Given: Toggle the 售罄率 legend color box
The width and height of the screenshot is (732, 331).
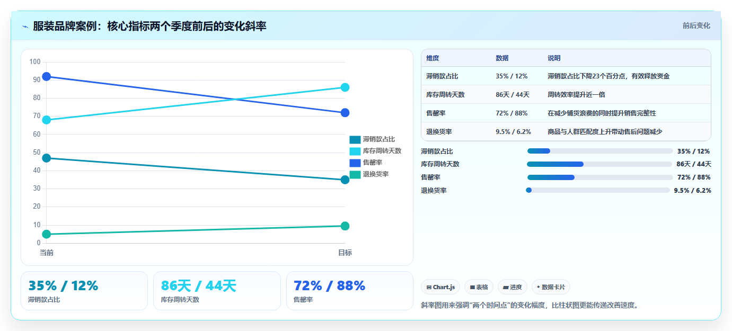Looking at the screenshot, I should (355, 163).
